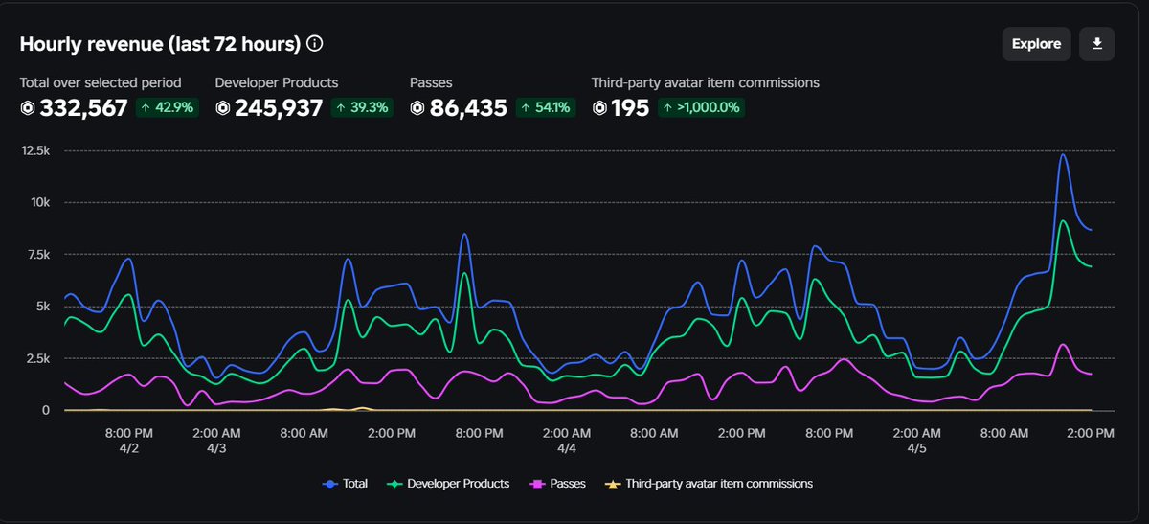1149x524 pixels.
Task: Toggle Developer Products series in the legend
Action: [449, 484]
